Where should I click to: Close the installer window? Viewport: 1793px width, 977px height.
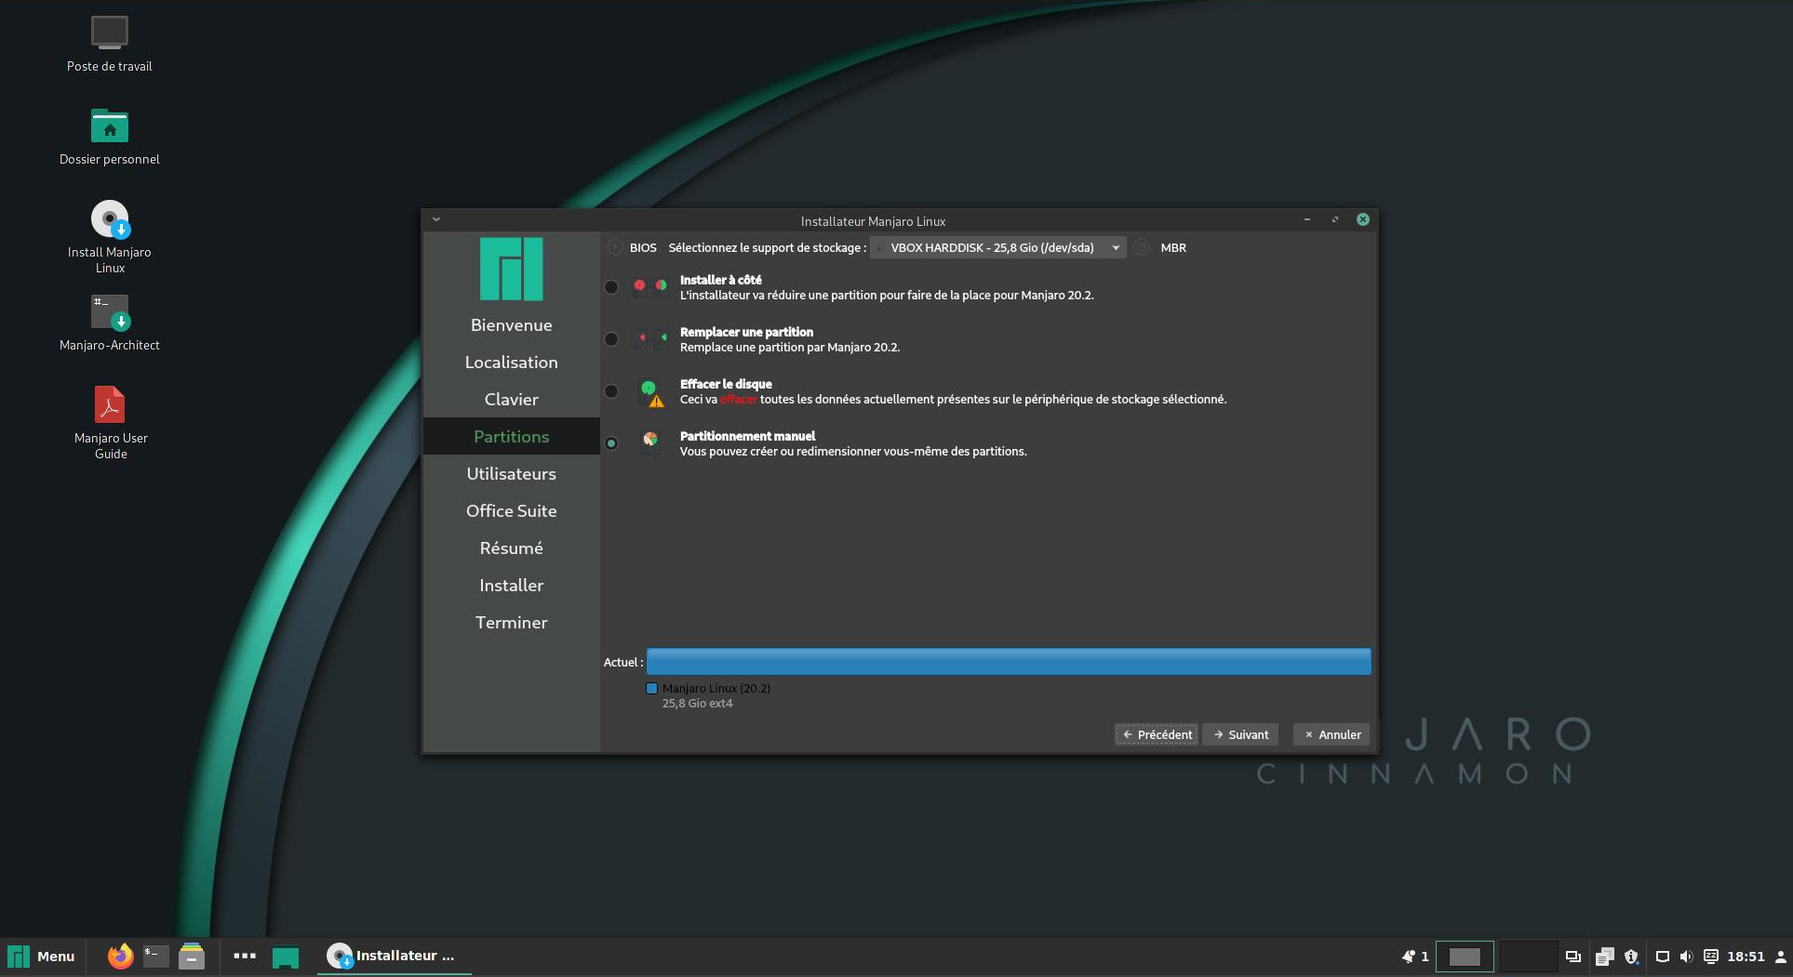pos(1363,220)
